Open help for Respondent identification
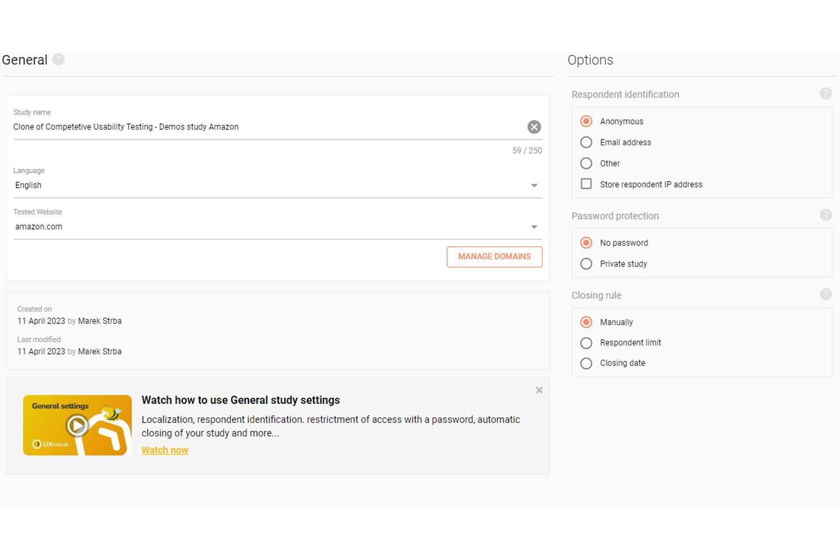 (826, 94)
